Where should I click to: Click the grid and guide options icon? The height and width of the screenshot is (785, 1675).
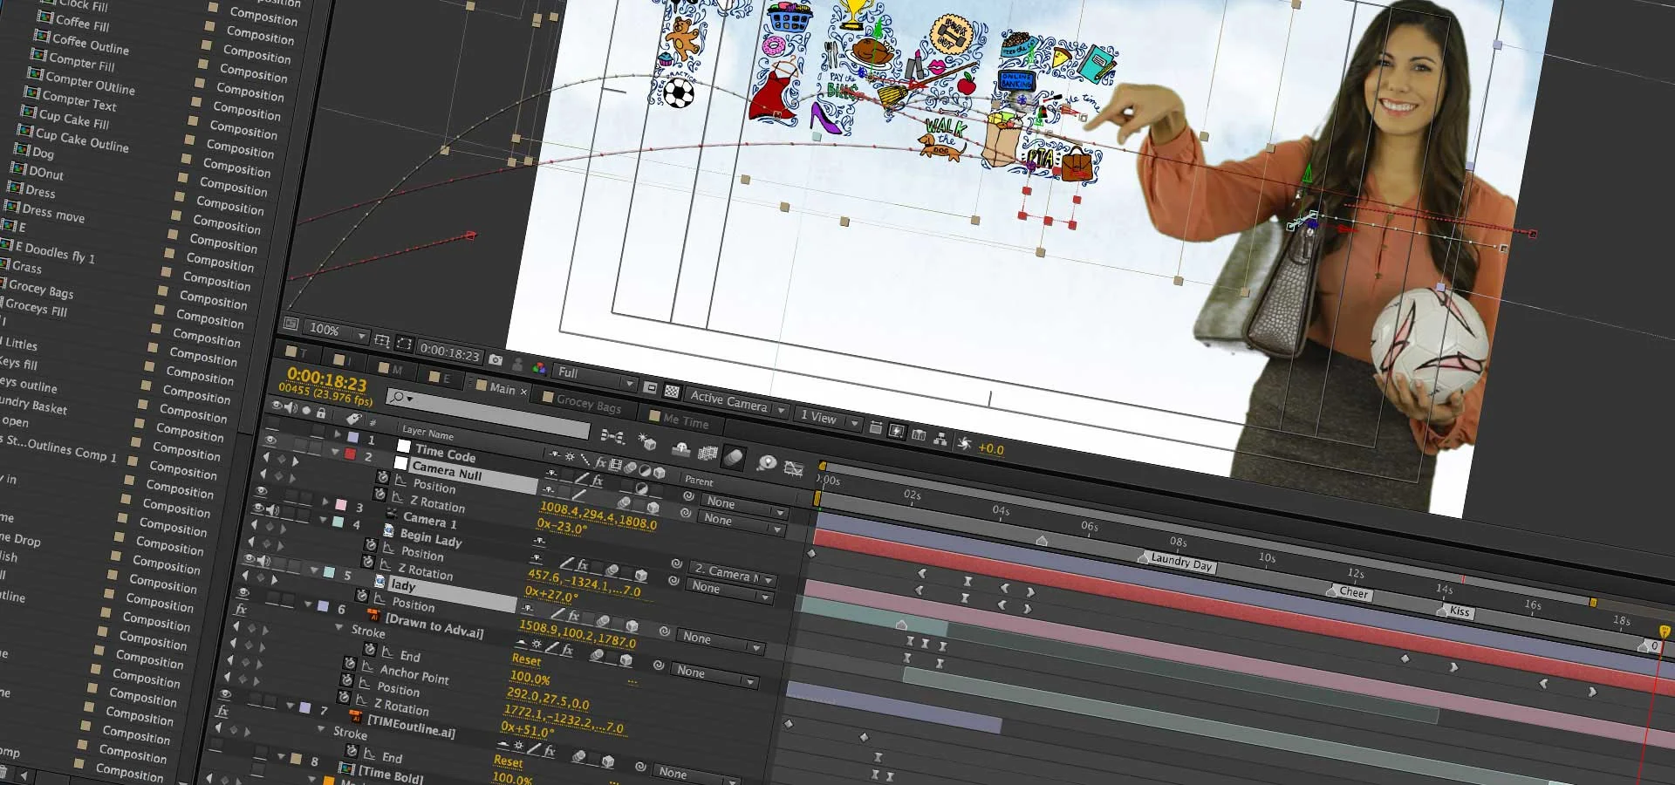(381, 340)
